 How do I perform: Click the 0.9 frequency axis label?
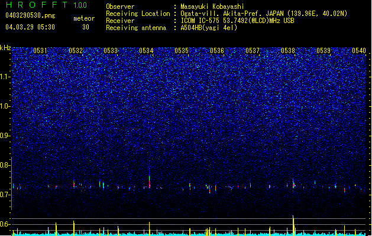tap(5, 136)
